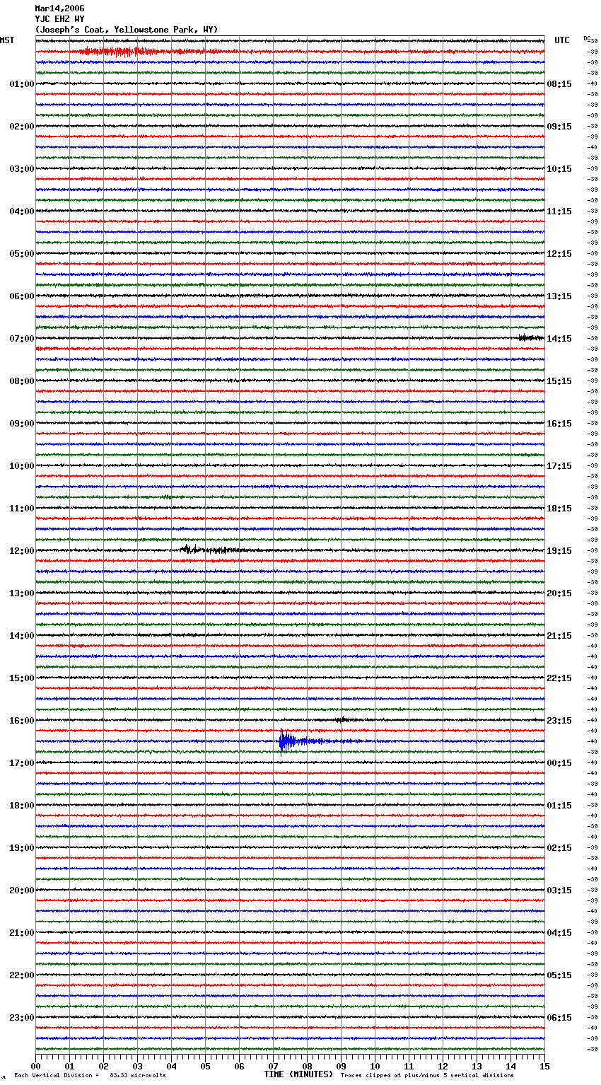
Task: Select the 16:00 MST time label
Action: click(x=22, y=721)
